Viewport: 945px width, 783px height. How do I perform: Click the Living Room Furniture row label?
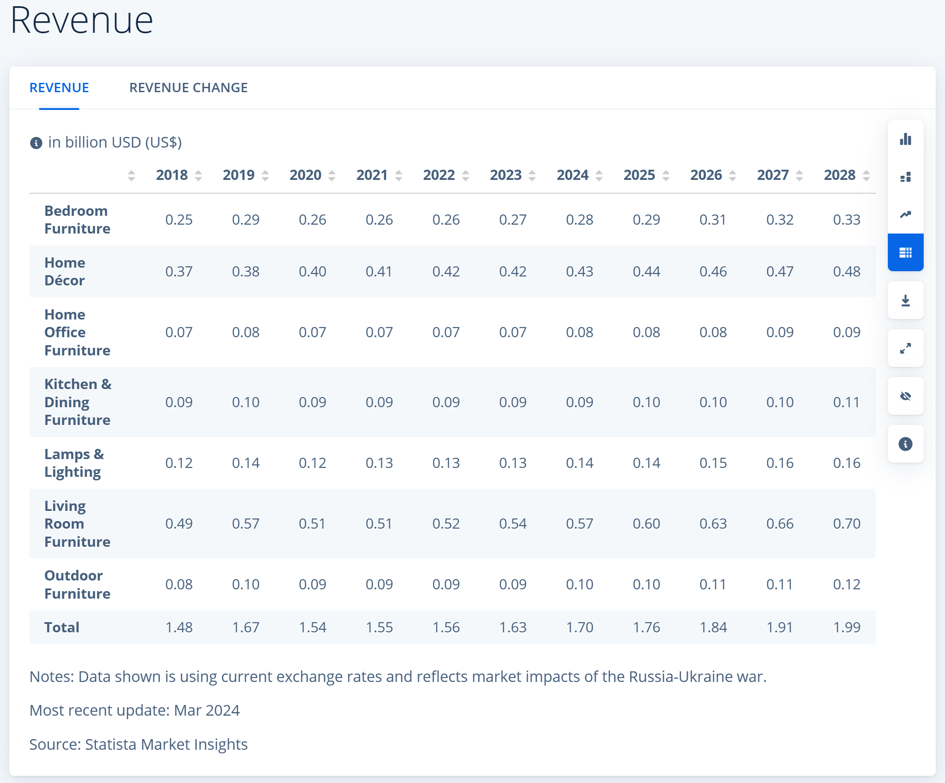(77, 523)
